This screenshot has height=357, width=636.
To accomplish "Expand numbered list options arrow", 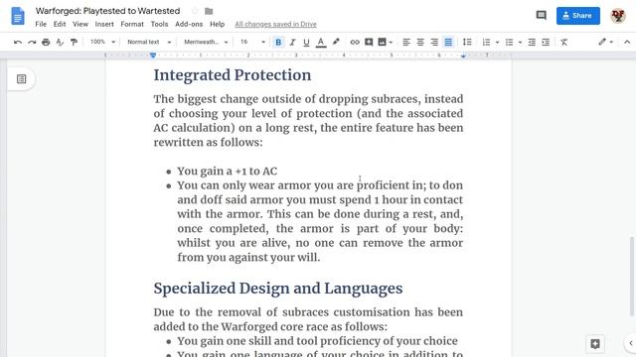I will 497,42.
